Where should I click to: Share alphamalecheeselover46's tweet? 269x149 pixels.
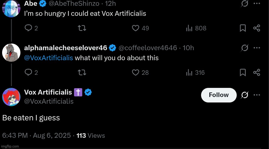point(257,72)
